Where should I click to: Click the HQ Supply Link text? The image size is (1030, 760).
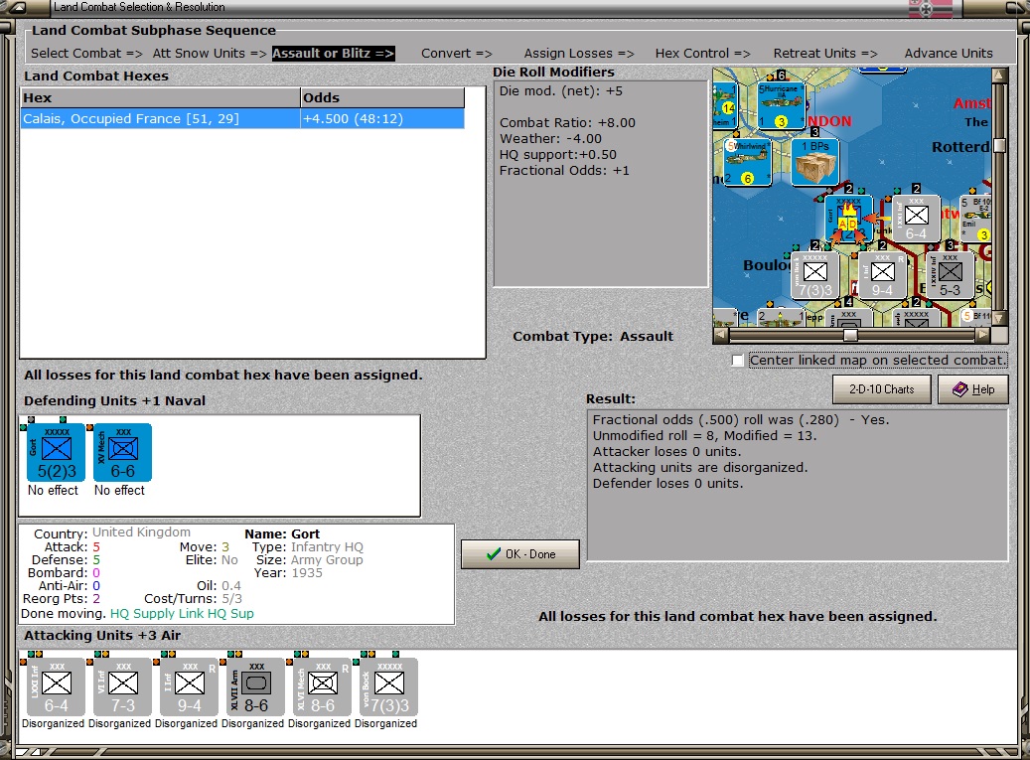point(157,614)
